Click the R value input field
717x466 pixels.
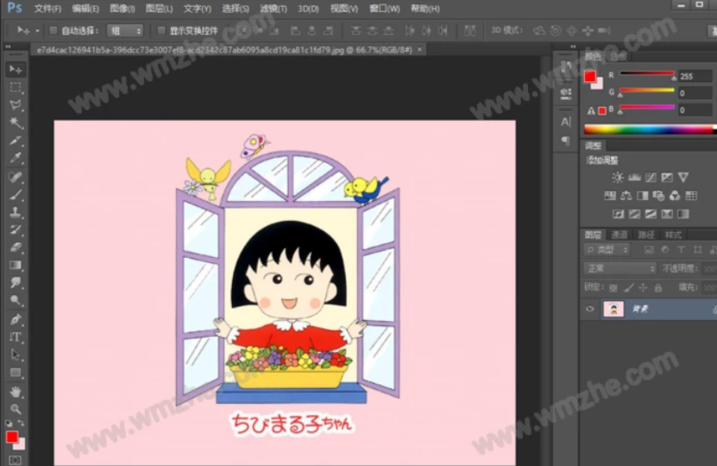pyautogui.click(x=695, y=76)
